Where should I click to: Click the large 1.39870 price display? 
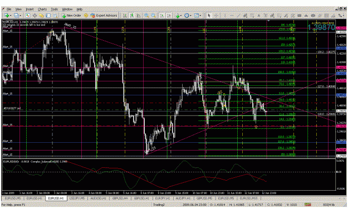321,27
